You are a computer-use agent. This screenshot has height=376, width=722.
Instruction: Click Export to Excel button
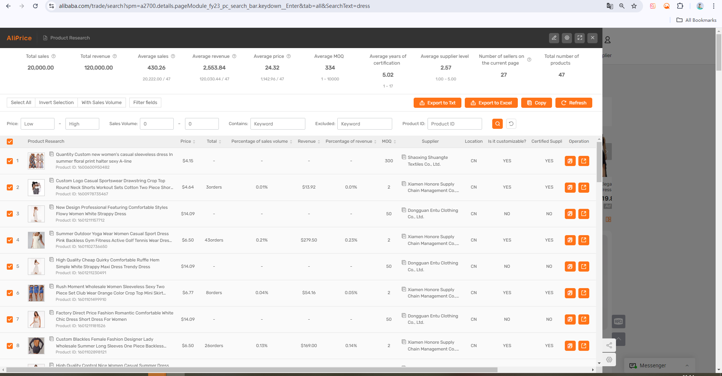click(491, 103)
